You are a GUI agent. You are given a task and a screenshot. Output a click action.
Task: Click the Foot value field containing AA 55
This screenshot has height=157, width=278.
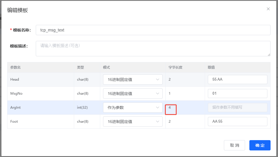[237, 122]
